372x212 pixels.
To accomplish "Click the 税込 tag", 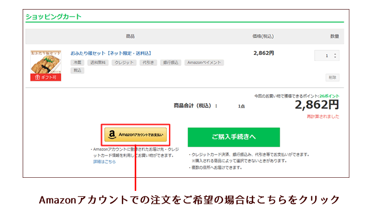I will [77, 70].
